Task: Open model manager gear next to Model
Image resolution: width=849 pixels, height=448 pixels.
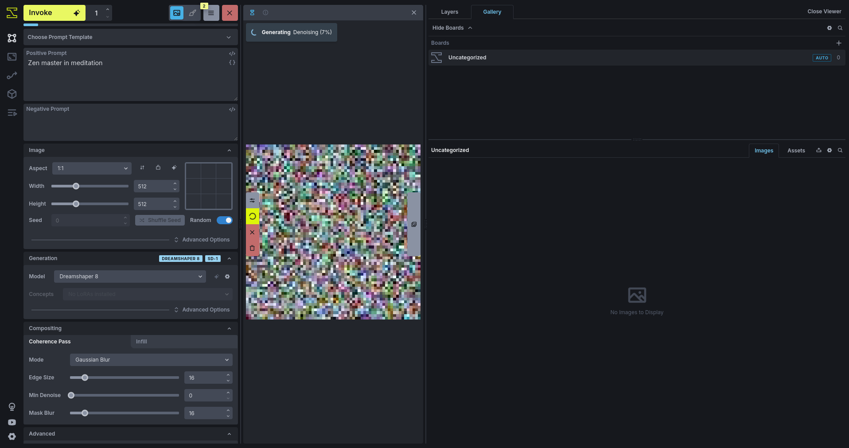Action: click(227, 277)
